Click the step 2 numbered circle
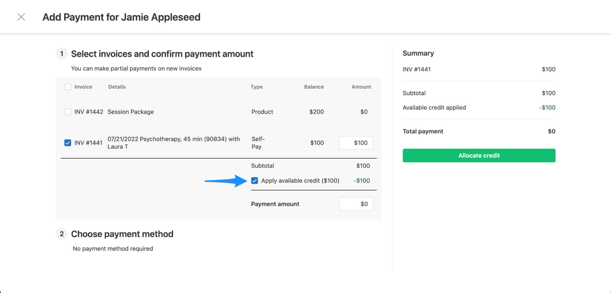This screenshot has width=611, height=293. (x=62, y=233)
